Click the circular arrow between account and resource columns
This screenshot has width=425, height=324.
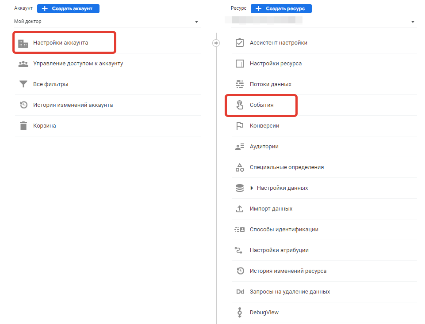pos(216,43)
